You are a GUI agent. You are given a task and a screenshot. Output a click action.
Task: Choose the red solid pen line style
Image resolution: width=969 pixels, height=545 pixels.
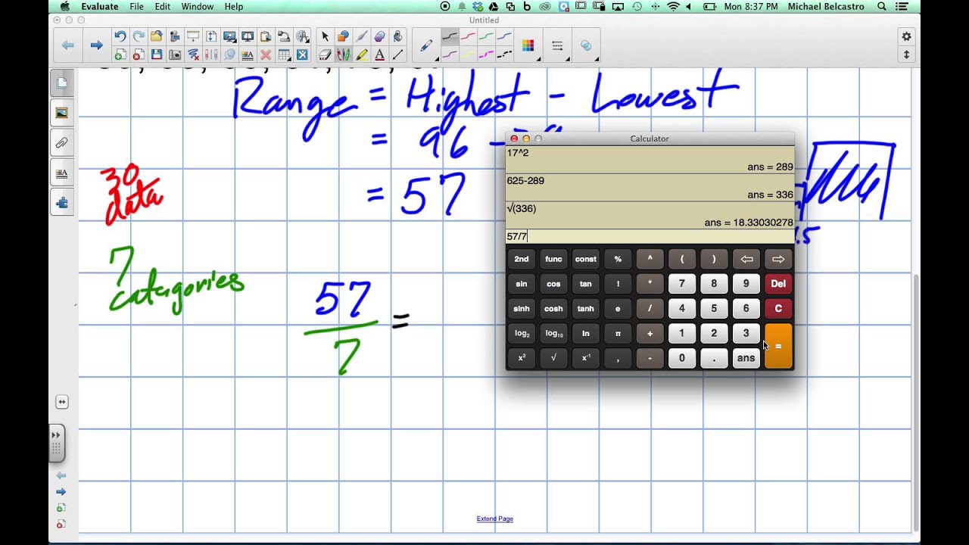point(468,36)
